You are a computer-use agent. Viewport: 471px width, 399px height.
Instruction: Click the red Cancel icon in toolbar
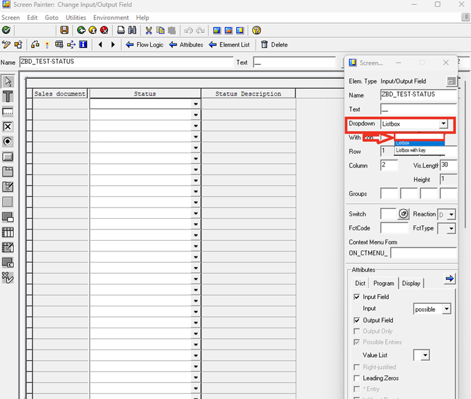click(x=104, y=30)
